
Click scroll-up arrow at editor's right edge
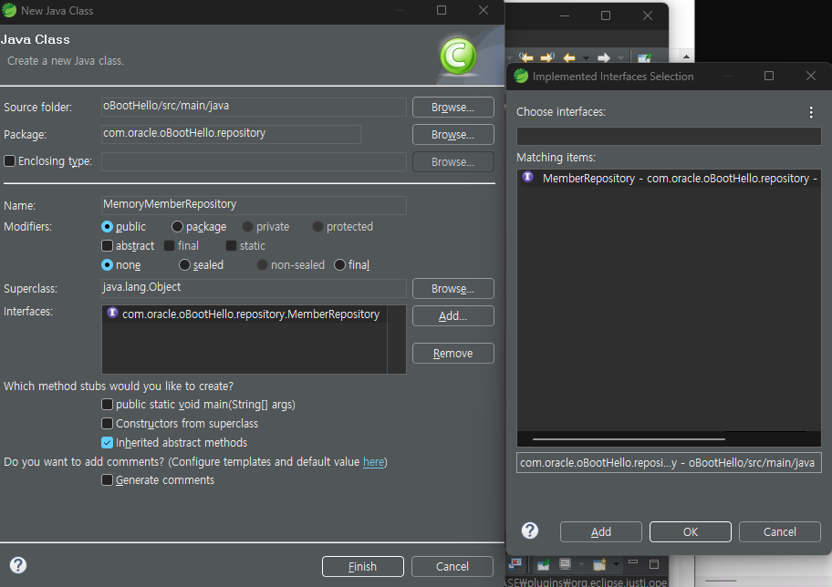pos(687,57)
